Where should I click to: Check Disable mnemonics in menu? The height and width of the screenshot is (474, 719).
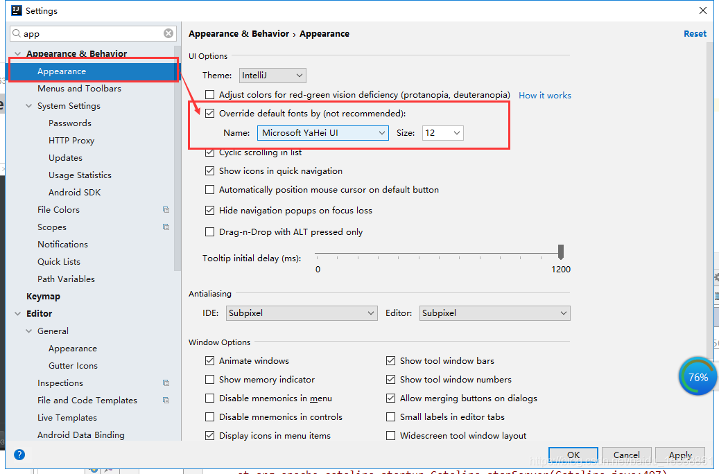[209, 398]
